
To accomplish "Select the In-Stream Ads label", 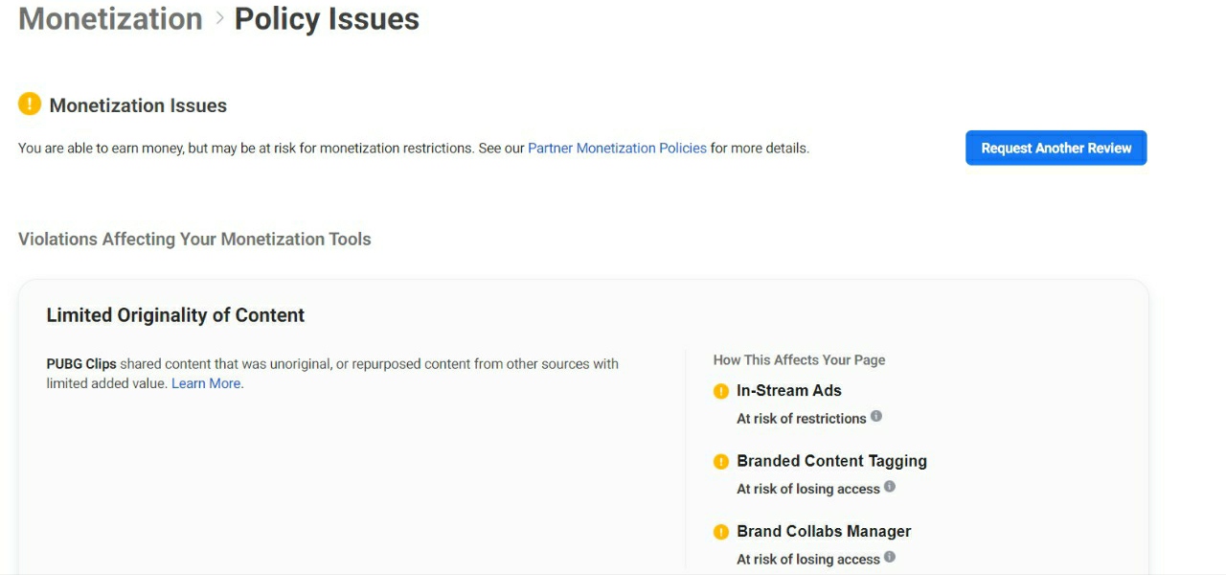I will 789,390.
